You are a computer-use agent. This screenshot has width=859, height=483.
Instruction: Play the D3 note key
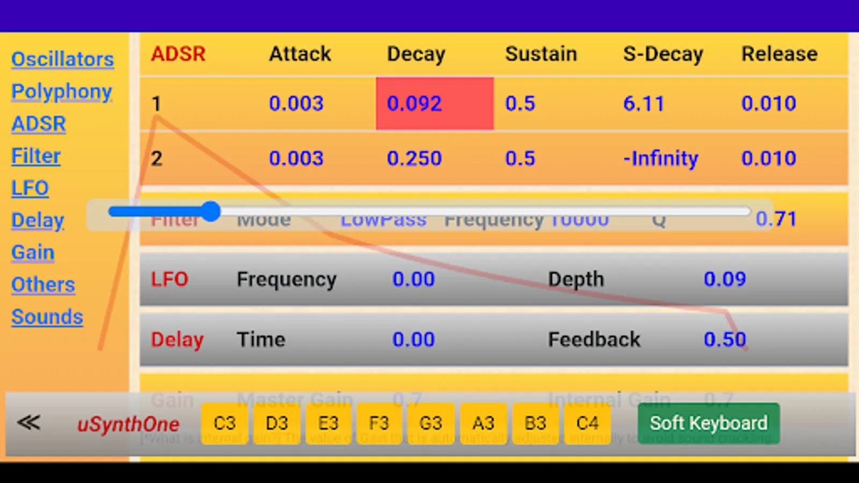tap(277, 423)
